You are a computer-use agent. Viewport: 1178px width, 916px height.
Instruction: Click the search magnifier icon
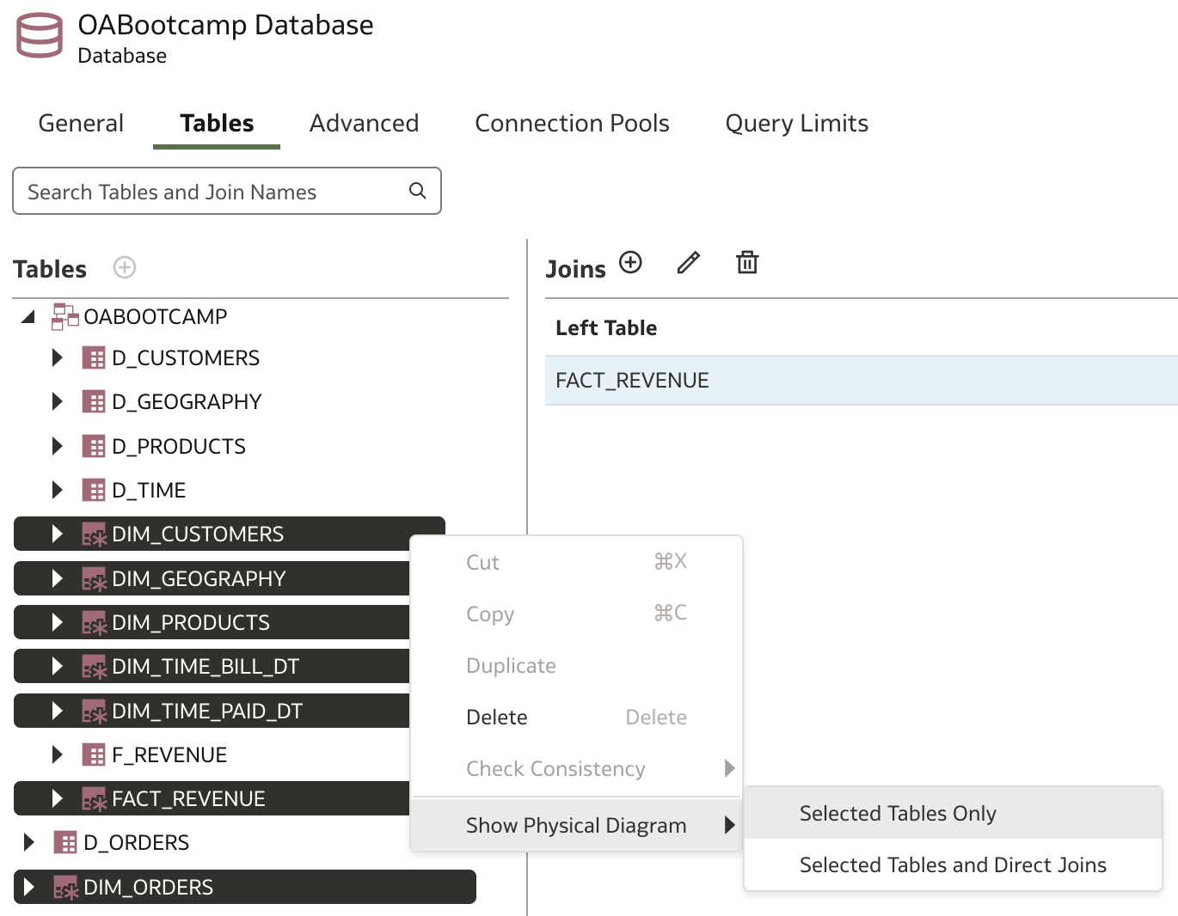tap(418, 191)
